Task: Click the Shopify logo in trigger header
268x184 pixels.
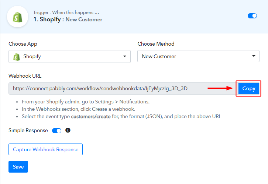Action: coord(17,17)
